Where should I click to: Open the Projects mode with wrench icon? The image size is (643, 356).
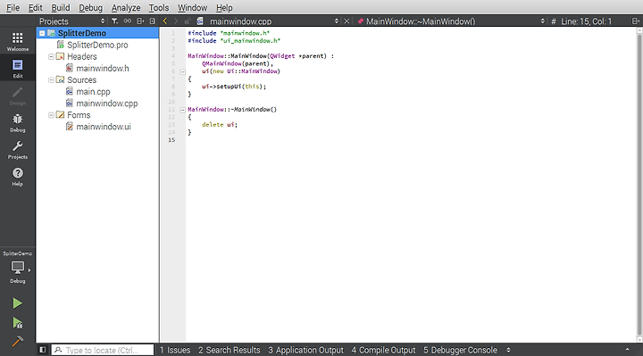[x=18, y=150]
